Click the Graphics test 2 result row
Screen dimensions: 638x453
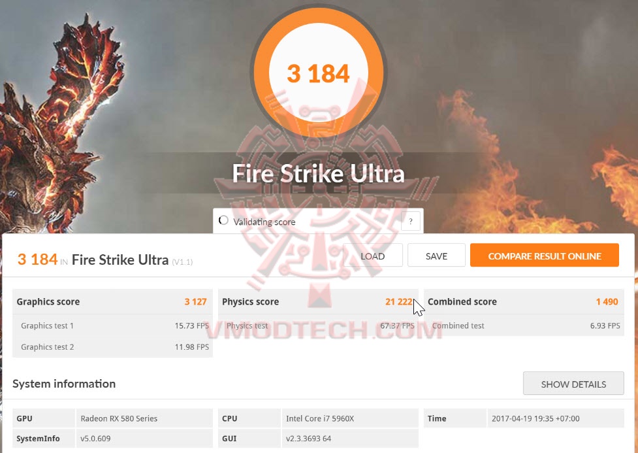[112, 346]
